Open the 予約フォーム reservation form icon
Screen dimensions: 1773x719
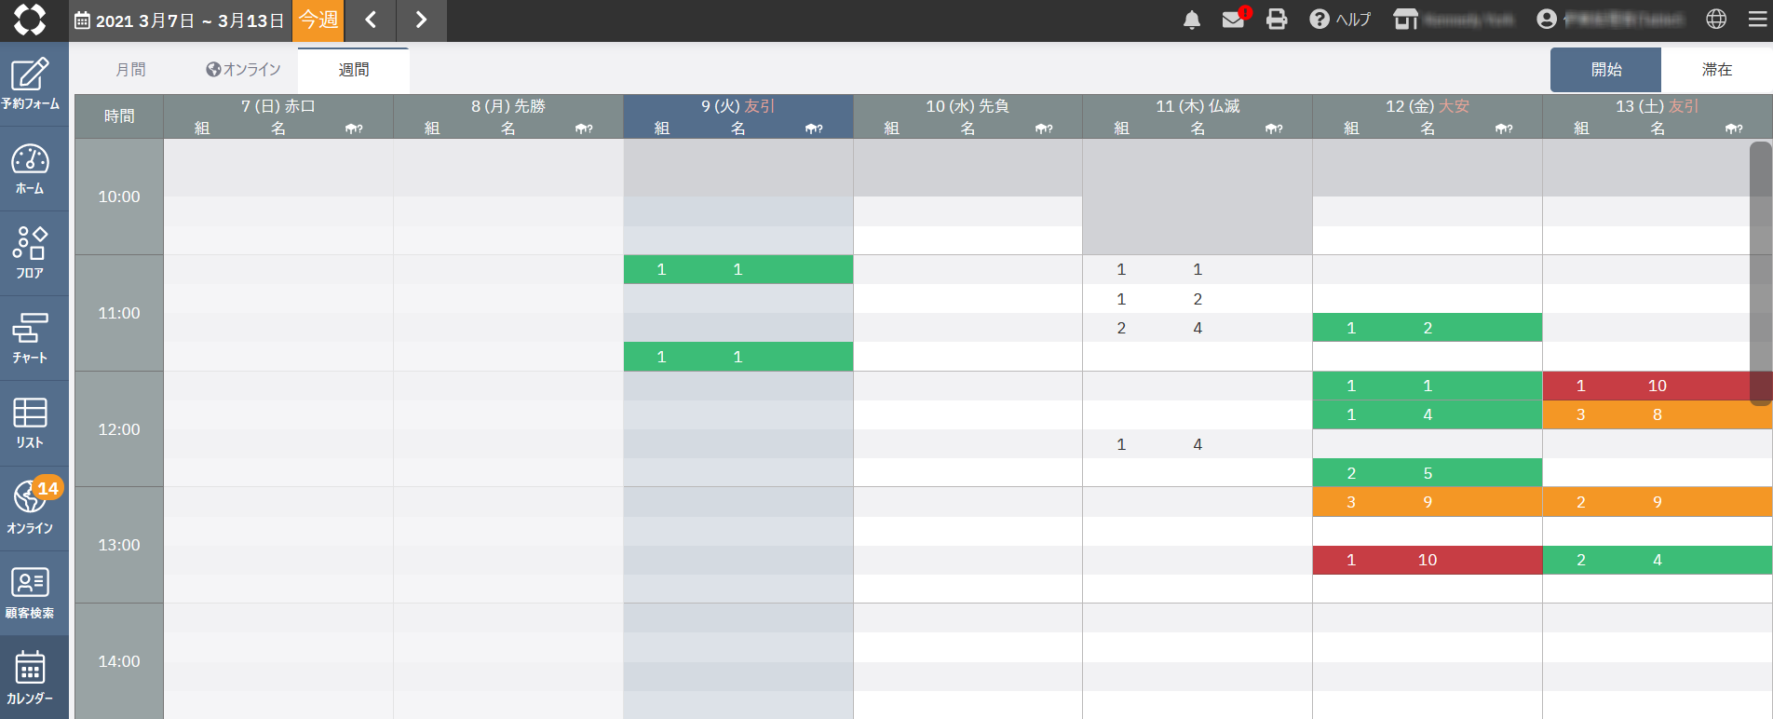[31, 84]
